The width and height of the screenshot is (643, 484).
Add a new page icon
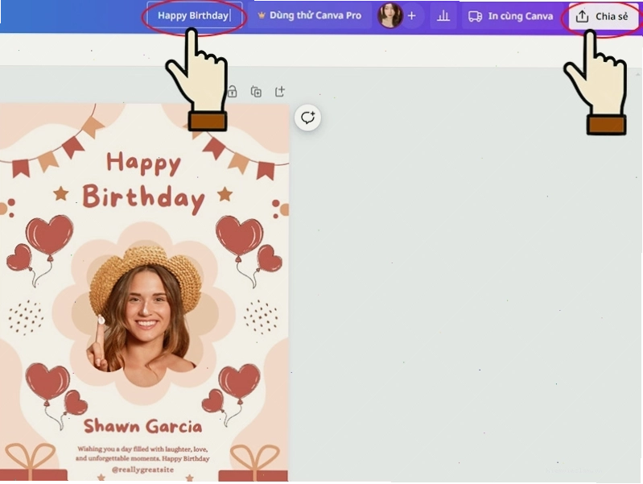click(x=280, y=92)
